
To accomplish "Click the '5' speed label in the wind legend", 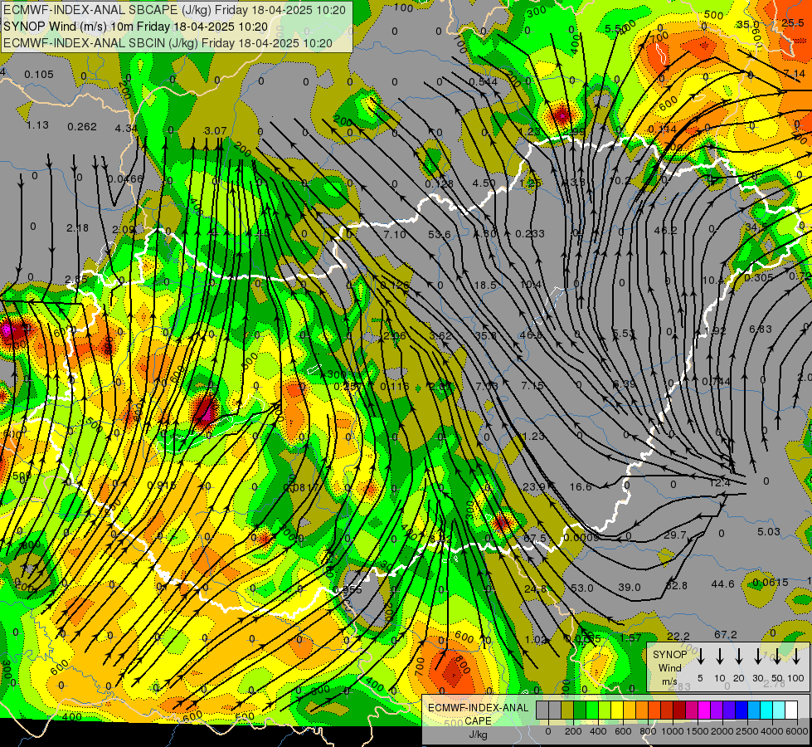I will tap(700, 678).
